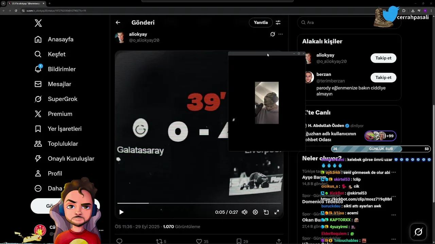The height and width of the screenshot is (244, 435).
Task: Follow berzan with Takip et
Action: pos(383,78)
